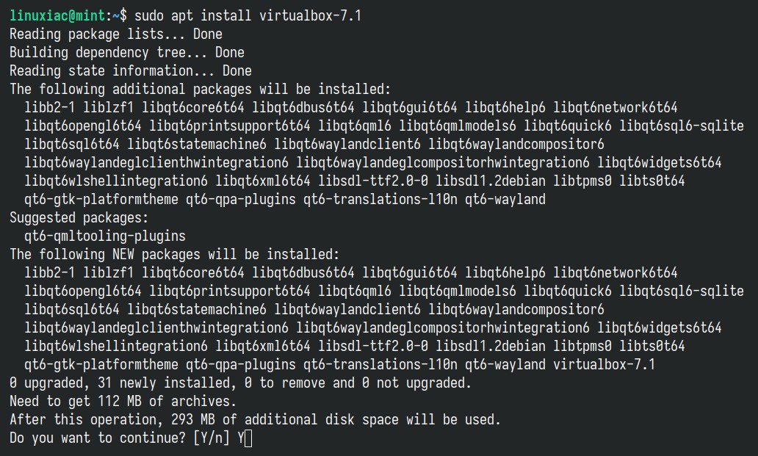The height and width of the screenshot is (456, 758).
Task: Click the 'Suggested packages:' heading
Action: tap(79, 218)
